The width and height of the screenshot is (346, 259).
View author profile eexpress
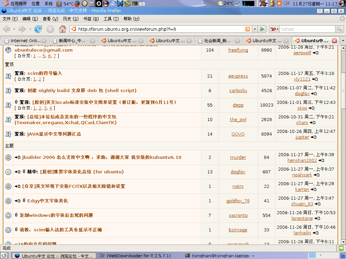coord(238,76)
